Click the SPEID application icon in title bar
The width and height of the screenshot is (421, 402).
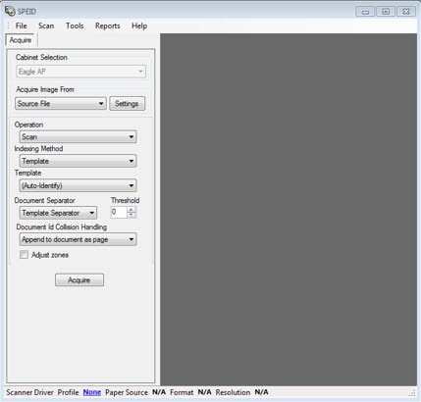tap(10, 11)
